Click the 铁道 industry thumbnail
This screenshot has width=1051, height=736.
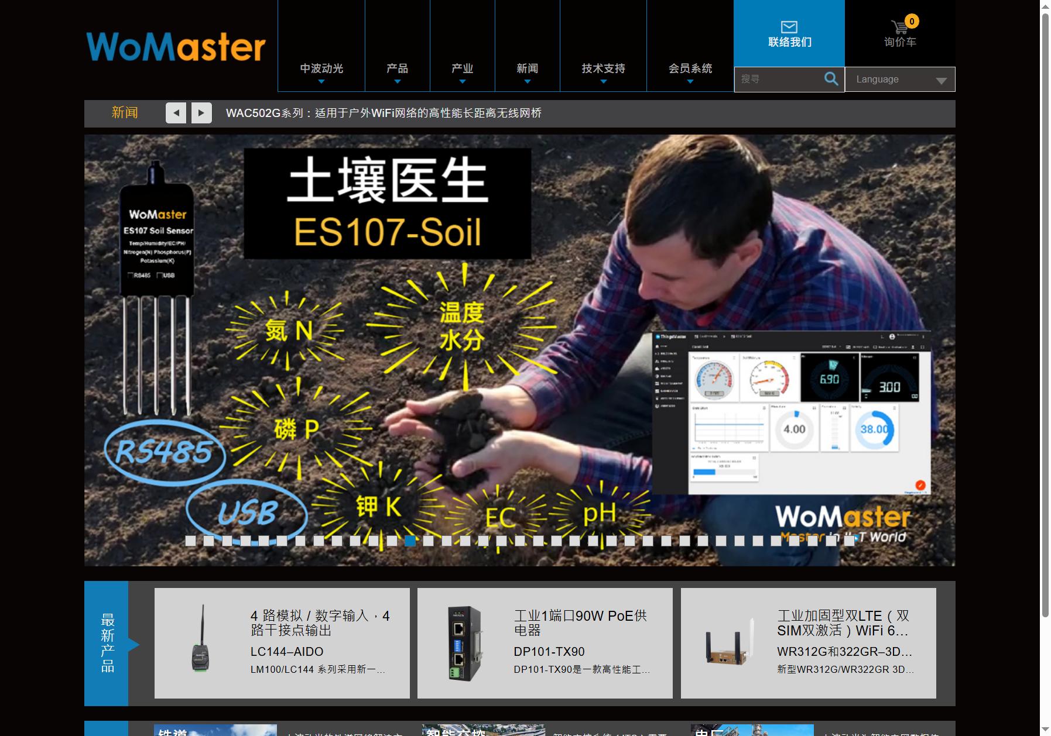point(215,730)
